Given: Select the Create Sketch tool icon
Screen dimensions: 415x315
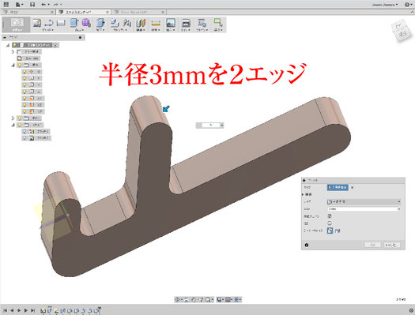Looking at the screenshot, I should tap(37, 23).
